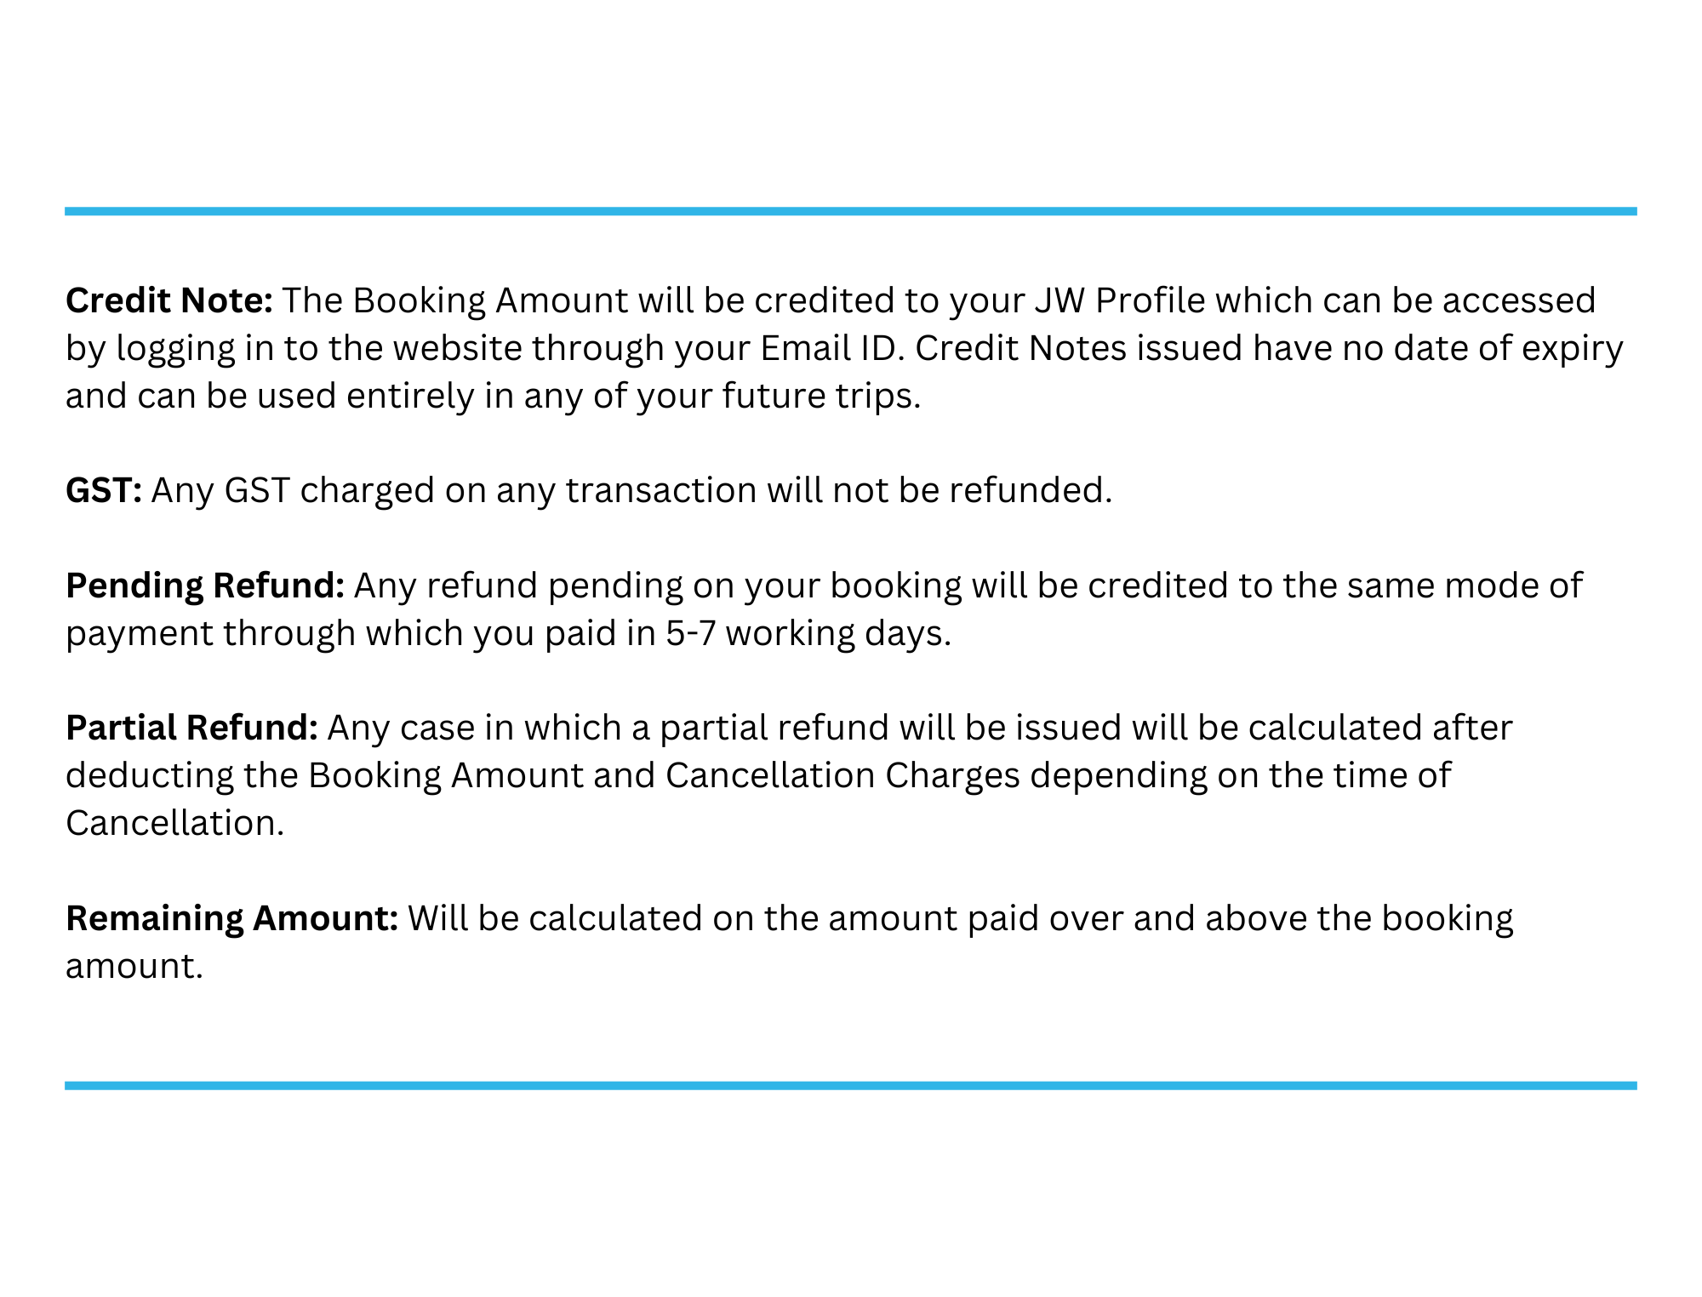Click the bold "GST:" heading
This screenshot has width=1702, height=1297.
(103, 490)
